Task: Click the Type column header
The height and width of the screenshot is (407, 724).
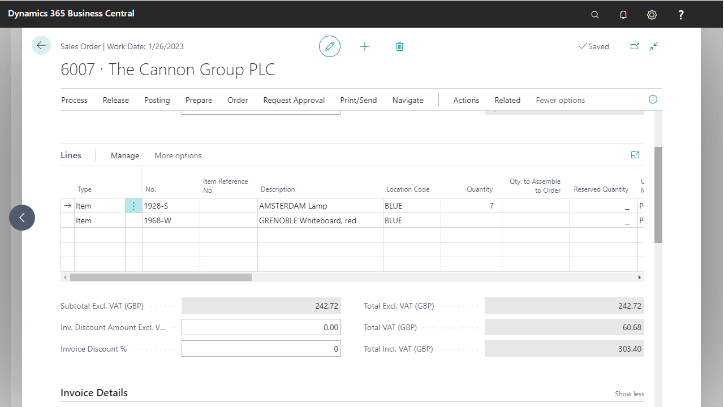Action: coord(84,189)
